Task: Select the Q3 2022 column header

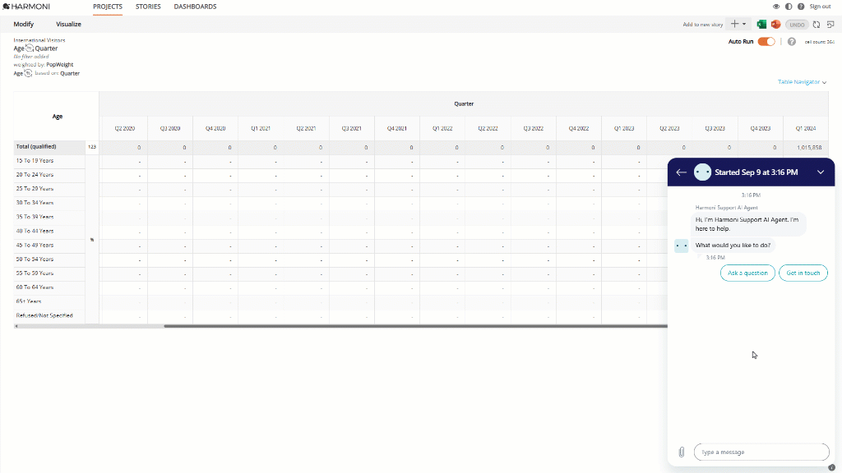Action: coord(533,129)
